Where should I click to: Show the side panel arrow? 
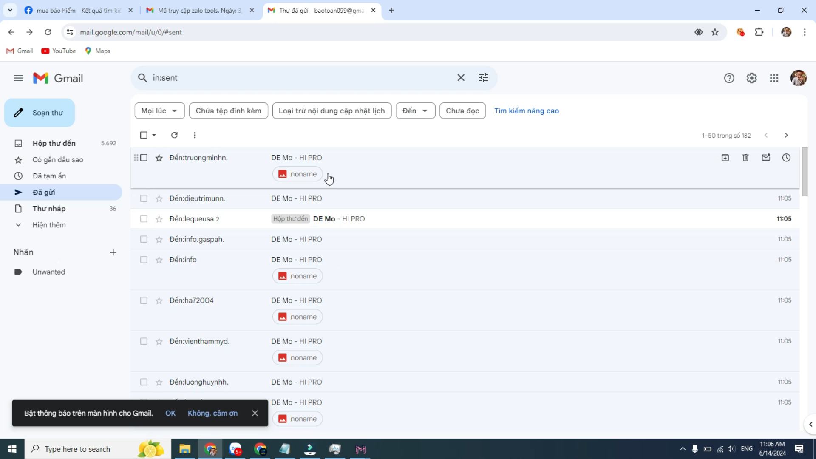click(810, 424)
